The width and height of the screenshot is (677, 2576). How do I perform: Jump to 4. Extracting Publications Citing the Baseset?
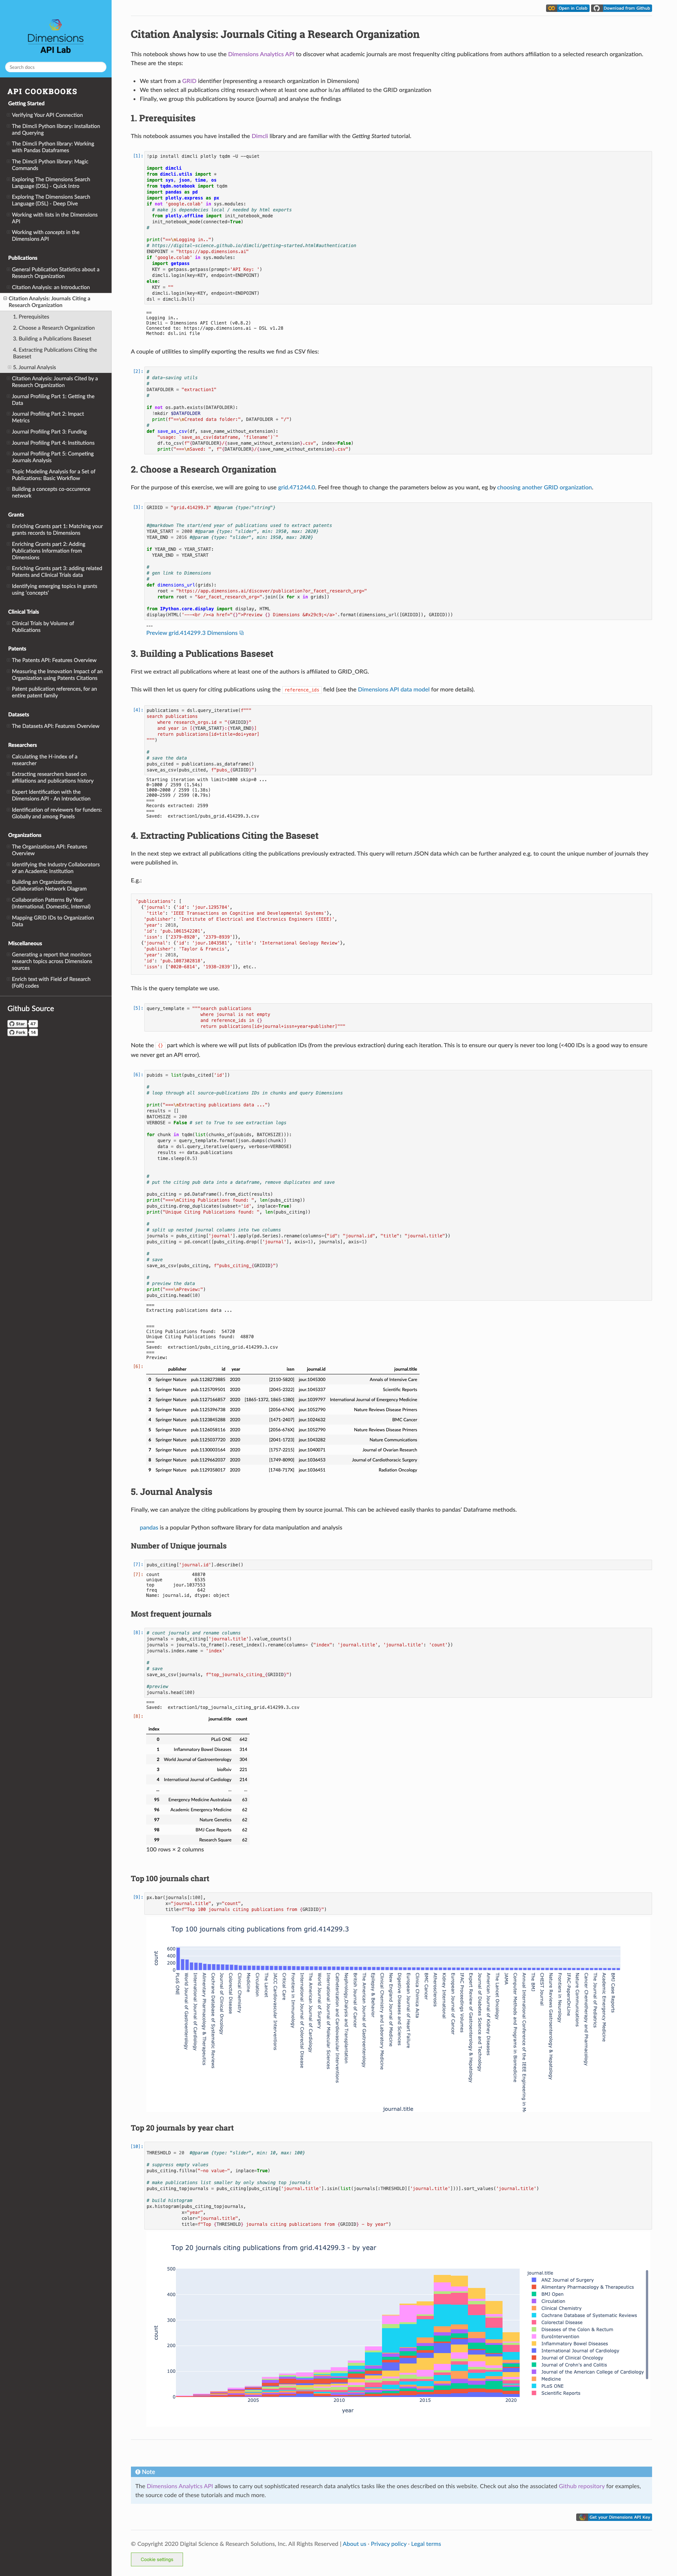pyautogui.click(x=55, y=353)
